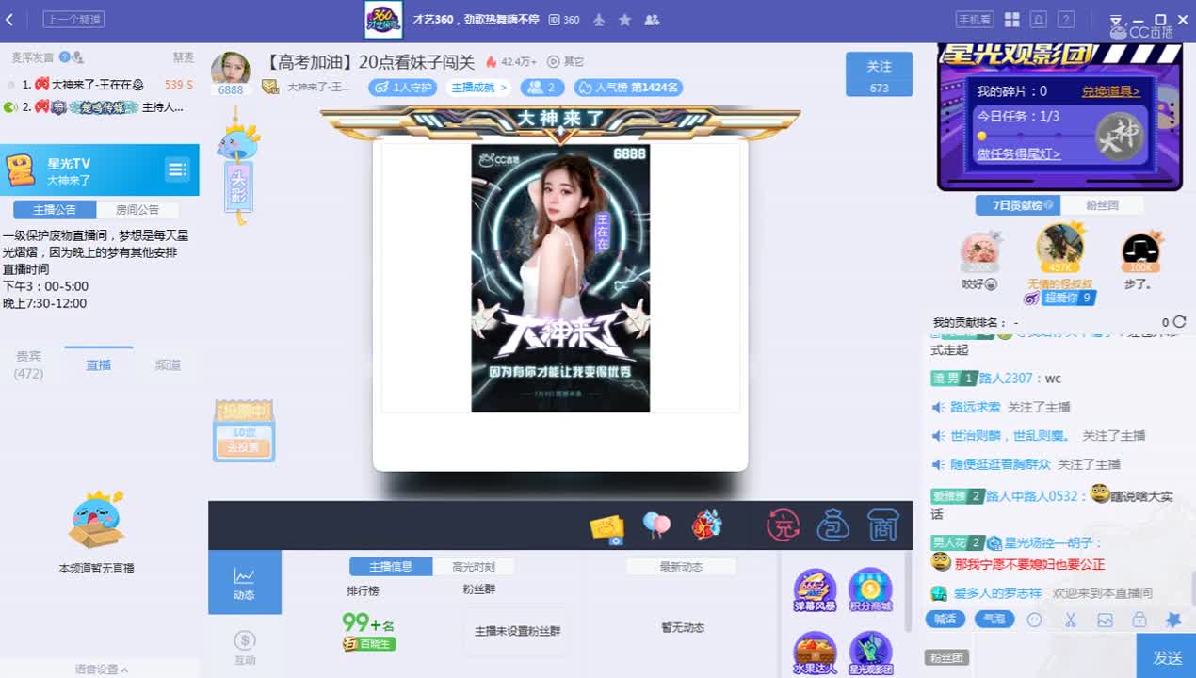Open the emoji picker in chat toolbar
1196x678 pixels.
pos(1035,620)
